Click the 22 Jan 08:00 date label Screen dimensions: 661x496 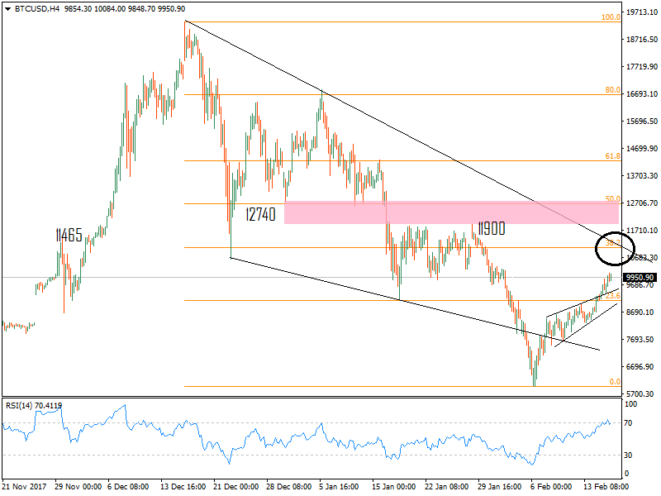pyautogui.click(x=446, y=486)
